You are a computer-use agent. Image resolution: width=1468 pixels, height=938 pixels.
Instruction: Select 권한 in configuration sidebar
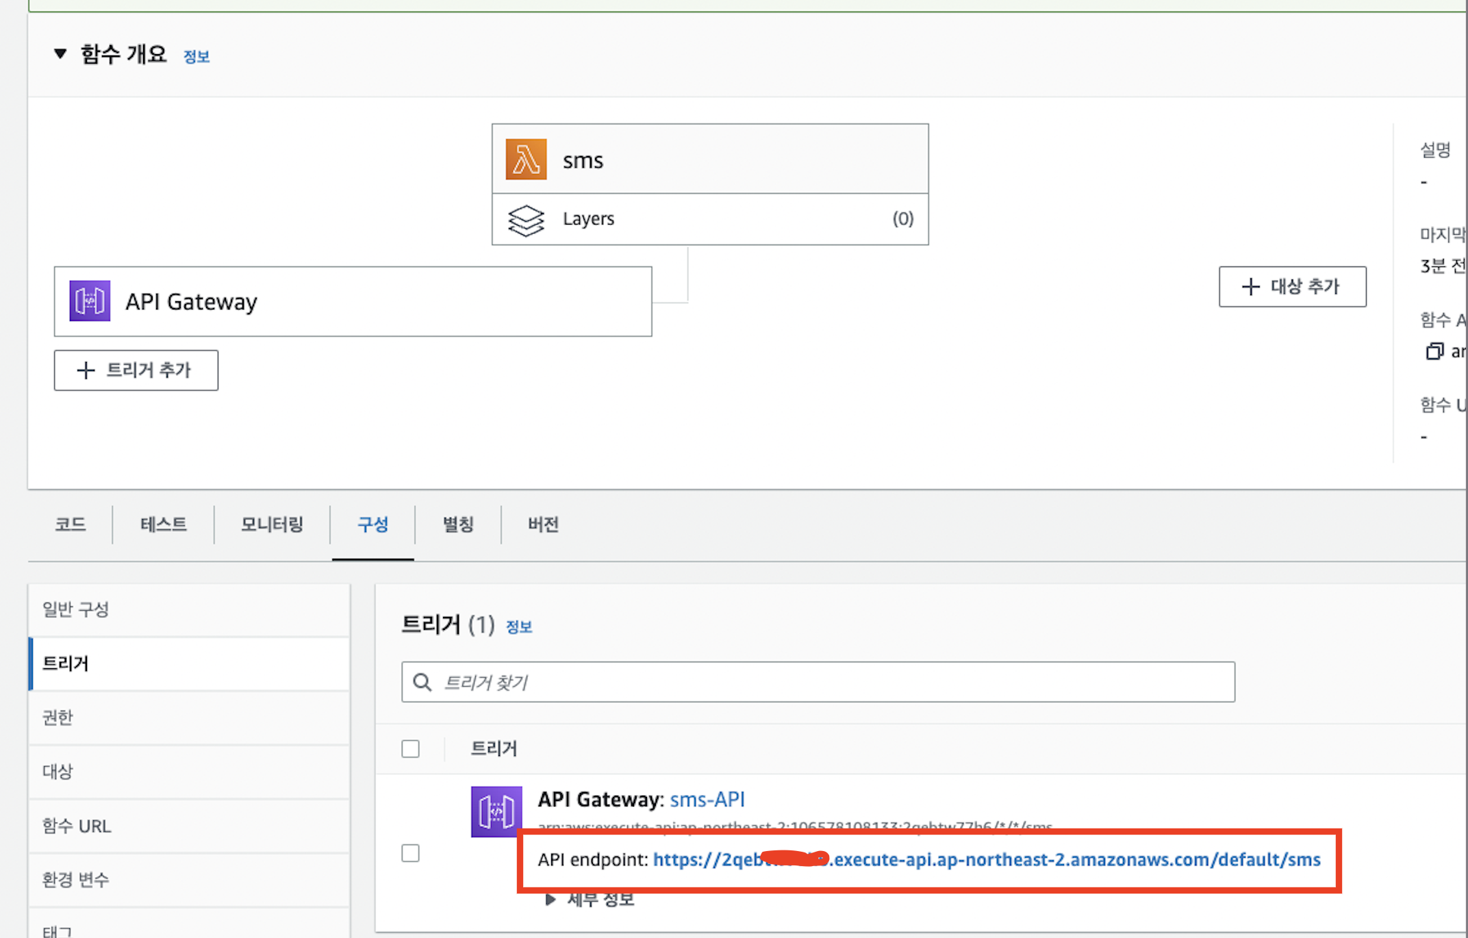[58, 718]
